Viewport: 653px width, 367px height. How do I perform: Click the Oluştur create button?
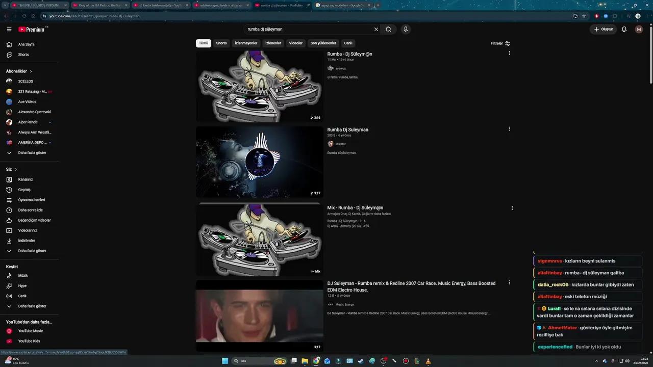tap(603, 30)
